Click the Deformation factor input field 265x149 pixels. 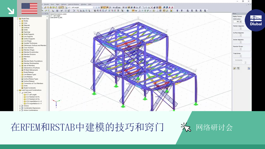point(237,22)
